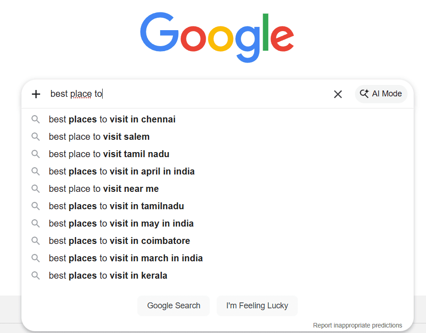
Task: Click search icon beside 'visit in chennai' suggestion
Action: click(36, 120)
